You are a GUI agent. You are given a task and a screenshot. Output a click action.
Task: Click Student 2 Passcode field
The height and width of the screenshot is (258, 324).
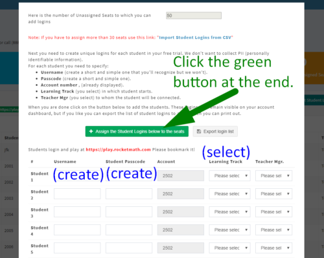[129, 194]
